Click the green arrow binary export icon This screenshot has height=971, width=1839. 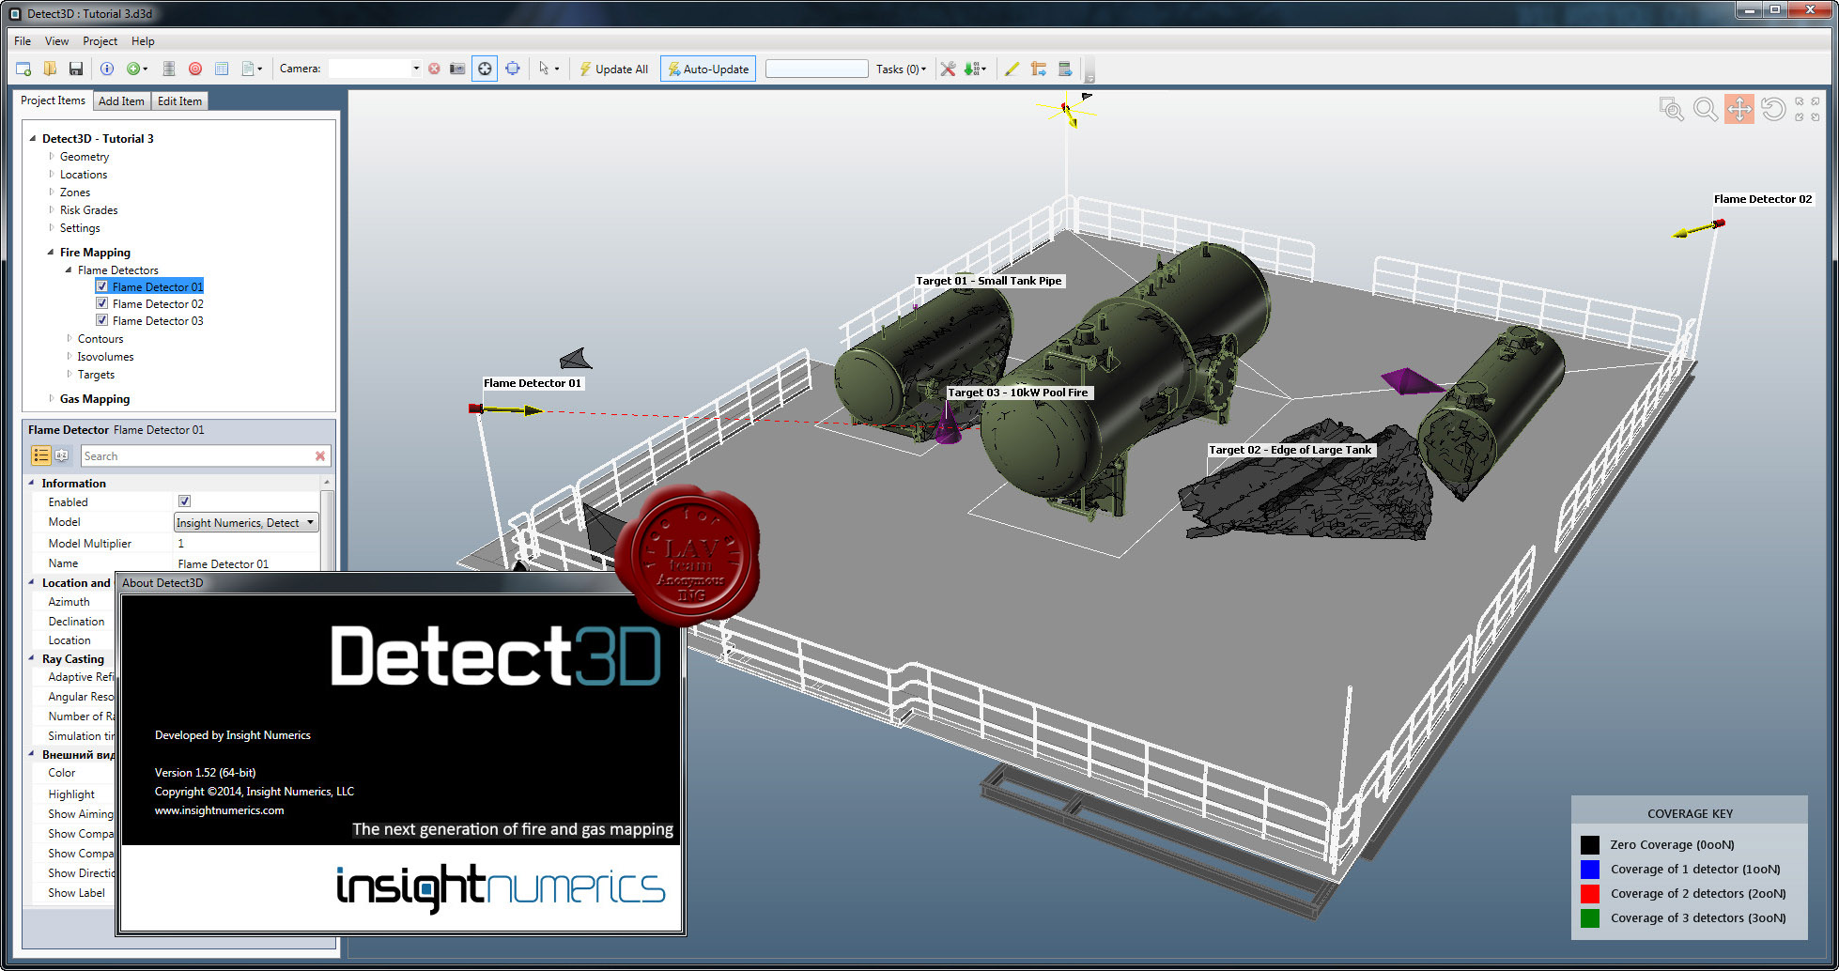click(972, 69)
